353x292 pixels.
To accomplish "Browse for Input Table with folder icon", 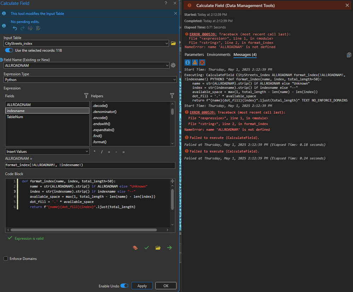I will coord(173,43).
